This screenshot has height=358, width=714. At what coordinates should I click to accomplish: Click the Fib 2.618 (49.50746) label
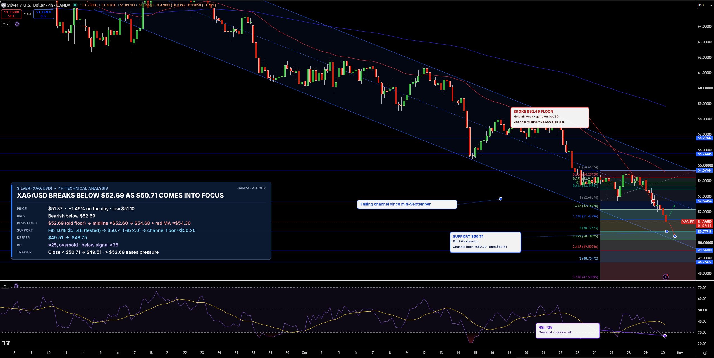coord(585,247)
